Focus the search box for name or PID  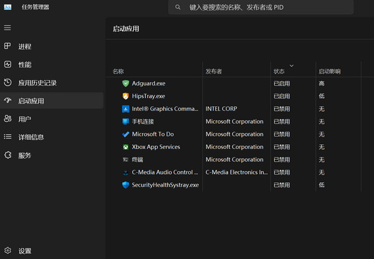click(x=261, y=7)
